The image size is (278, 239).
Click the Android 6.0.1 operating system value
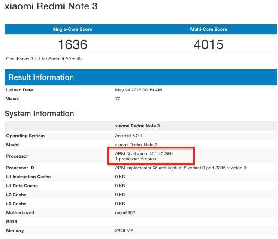click(129, 136)
